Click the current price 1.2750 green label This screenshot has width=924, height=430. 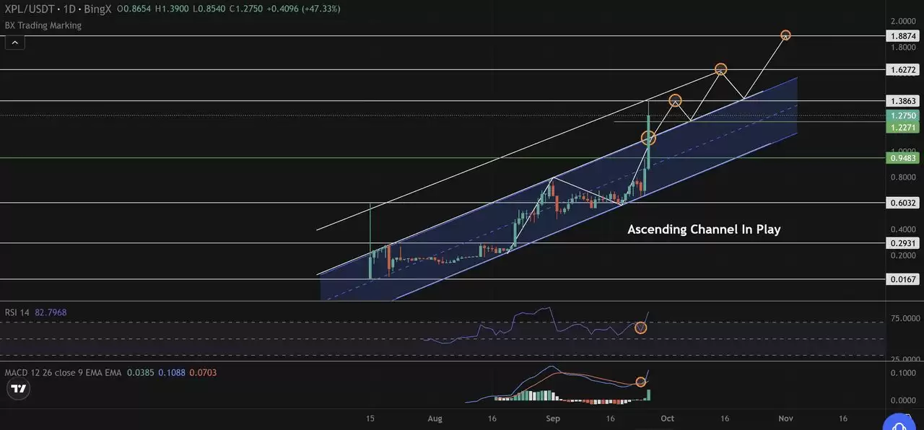coord(902,115)
